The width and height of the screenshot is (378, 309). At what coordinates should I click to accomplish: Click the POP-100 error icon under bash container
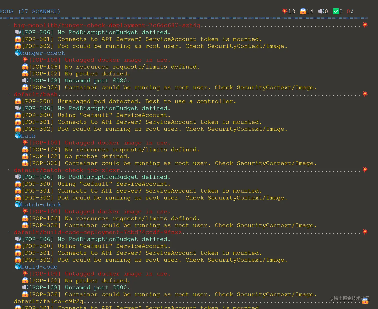(x=25, y=142)
